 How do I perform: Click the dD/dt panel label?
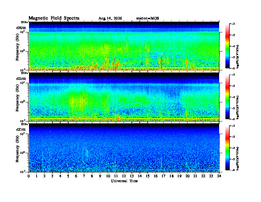21,79
